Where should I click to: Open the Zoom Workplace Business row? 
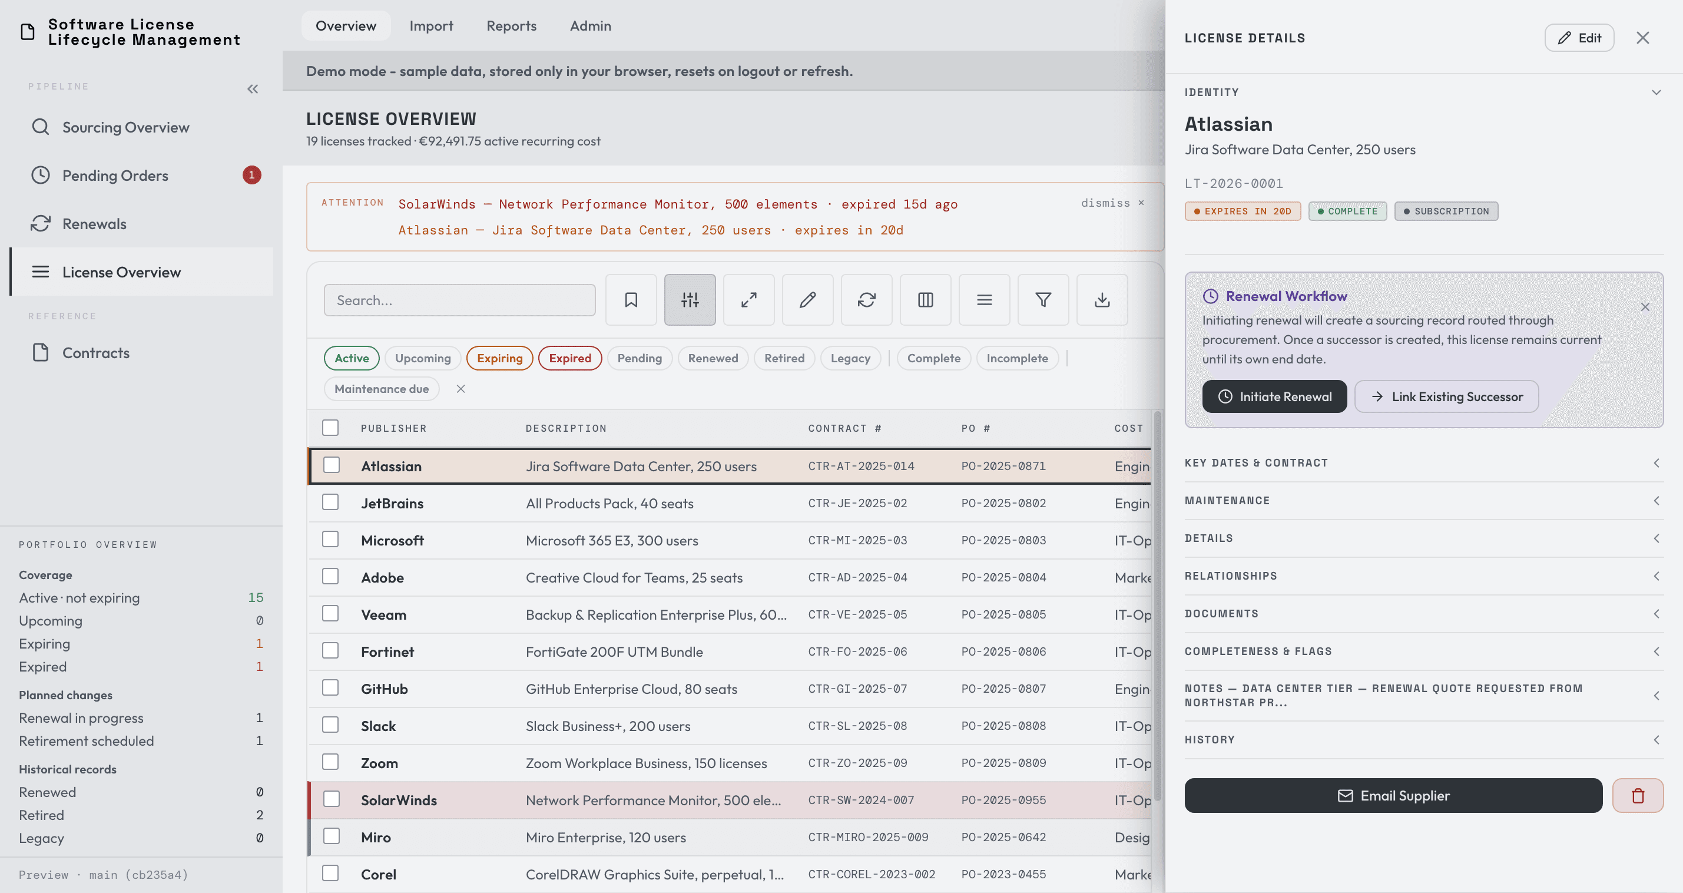pyautogui.click(x=729, y=763)
